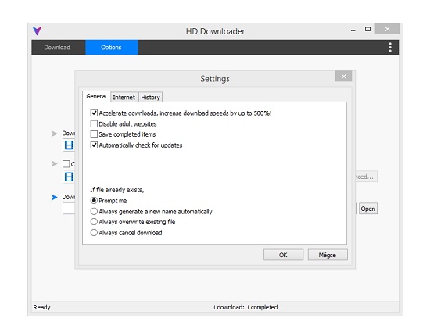Click the blue arrow beside the bottom Download row

click(x=54, y=197)
